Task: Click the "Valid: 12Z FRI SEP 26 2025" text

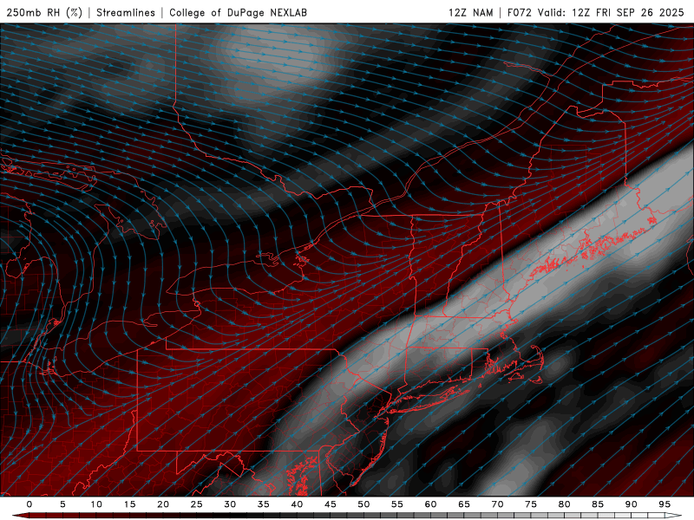Action: pyautogui.click(x=611, y=12)
